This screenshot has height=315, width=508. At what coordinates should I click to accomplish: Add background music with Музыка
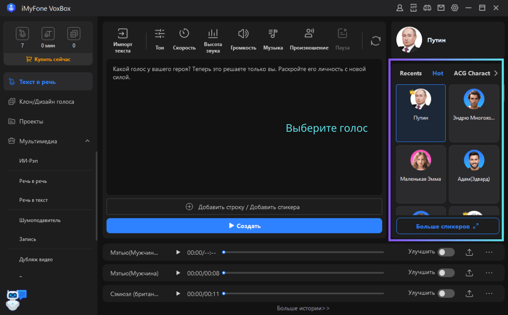(x=273, y=39)
